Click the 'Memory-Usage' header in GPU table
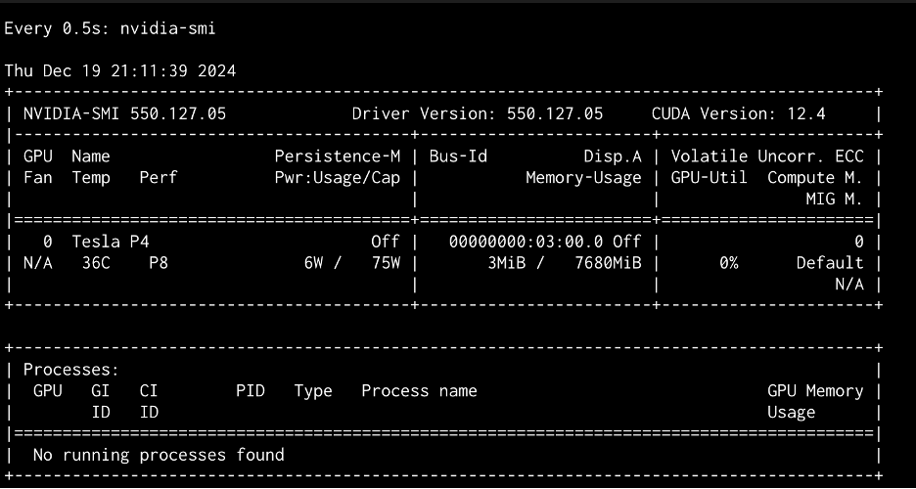916x489 pixels. 583,178
